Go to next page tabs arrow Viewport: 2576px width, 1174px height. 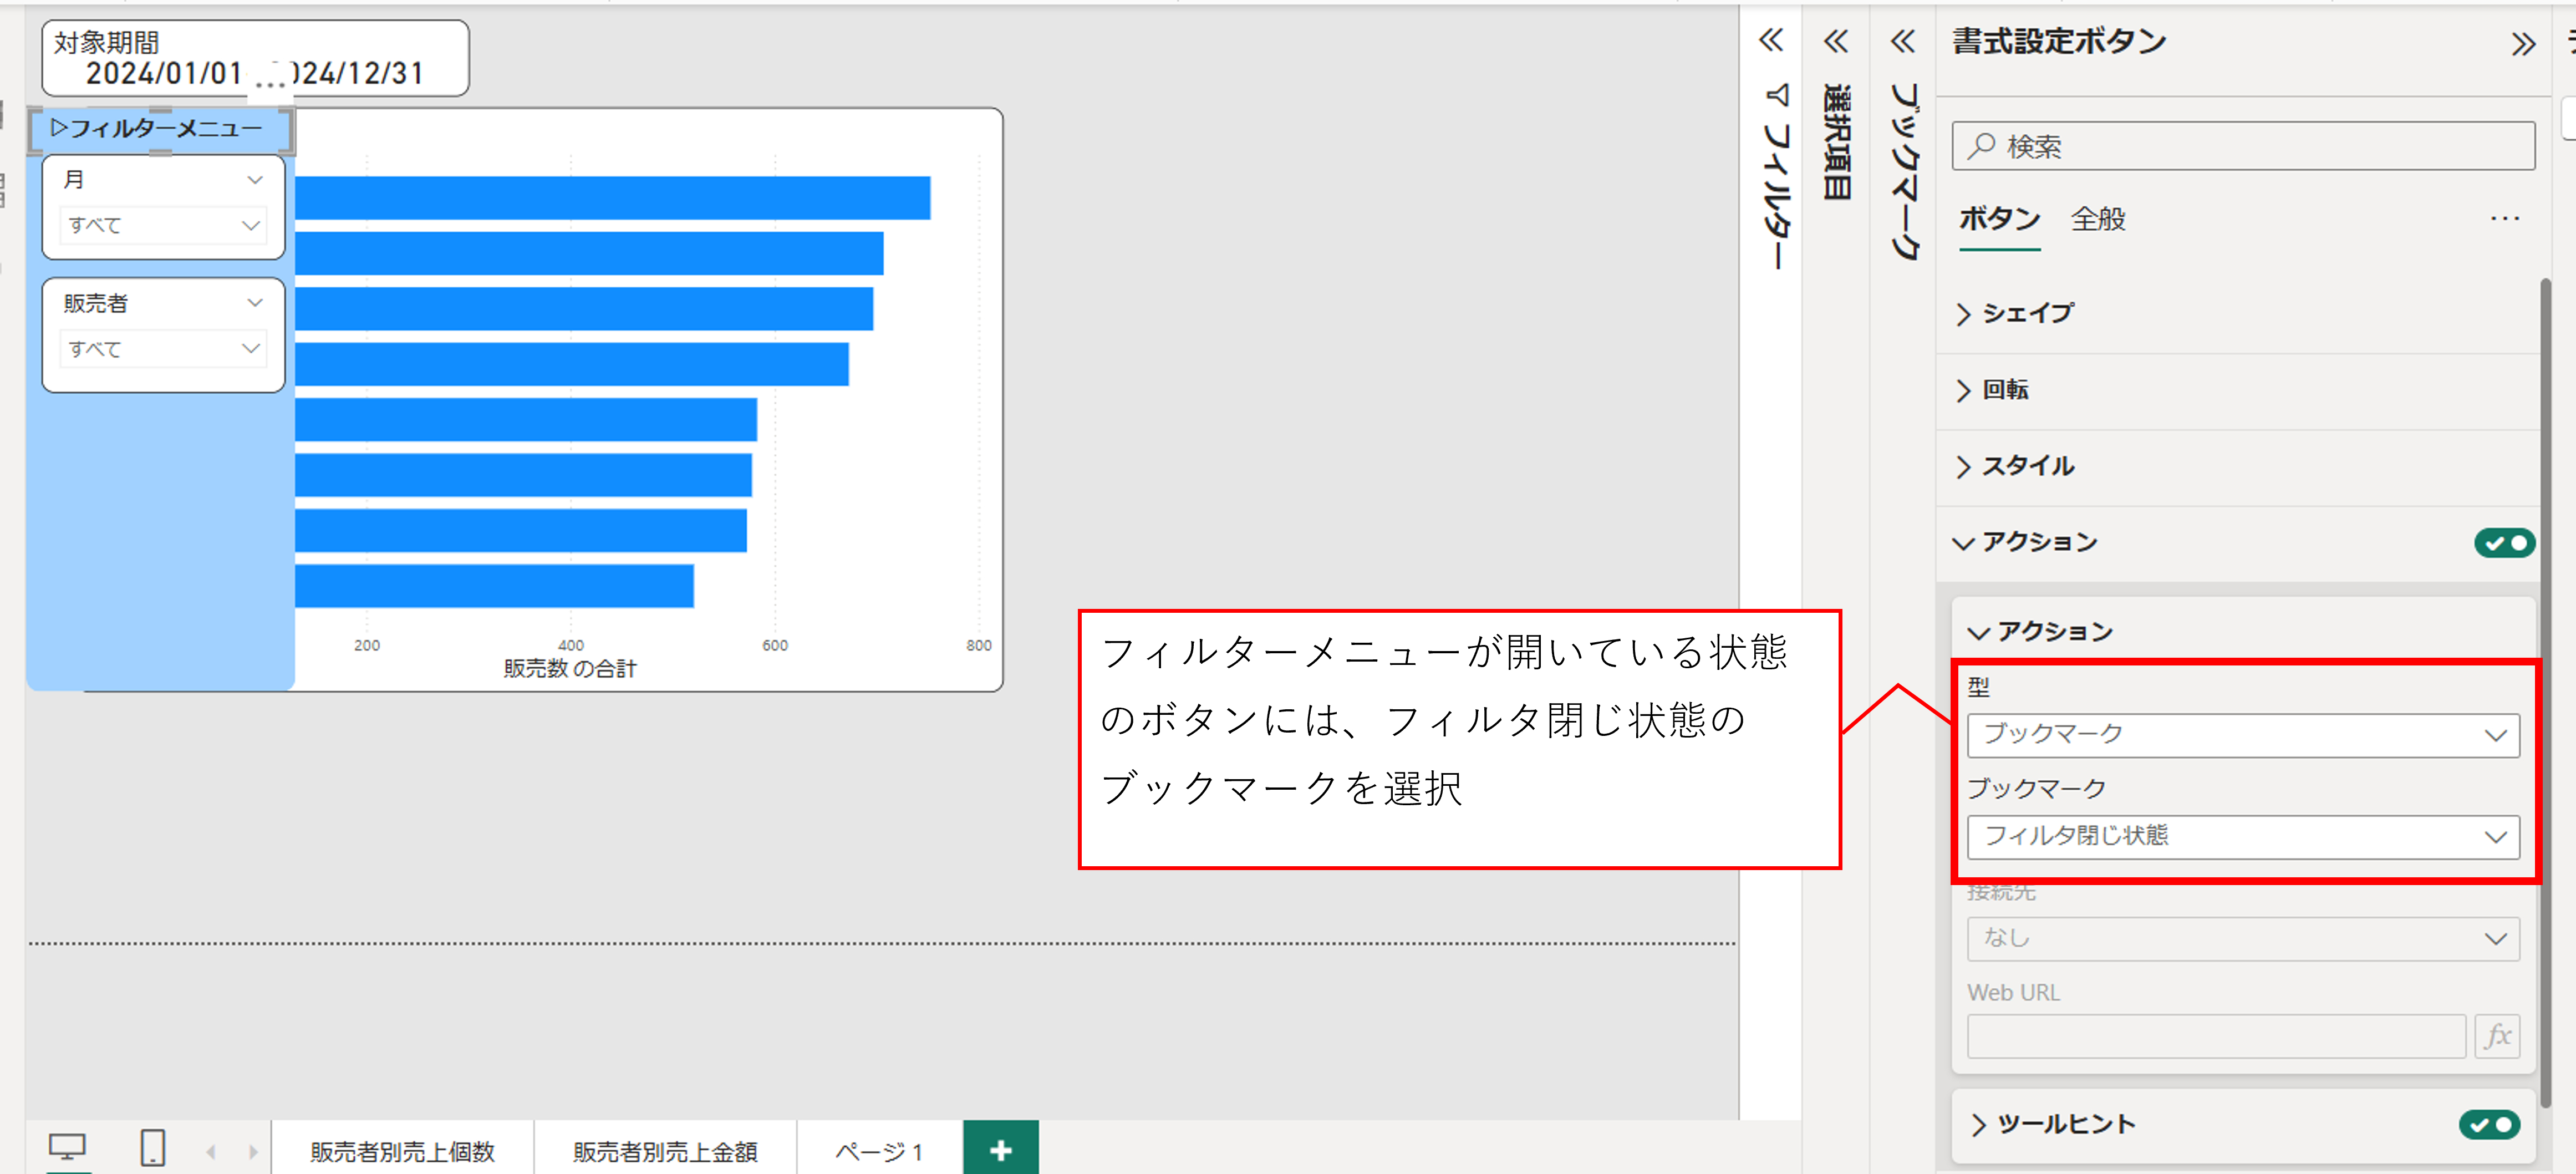pos(253,1151)
